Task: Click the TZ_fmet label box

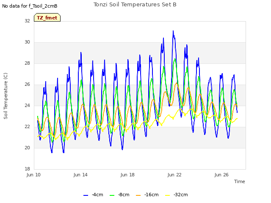Action: point(47,17)
